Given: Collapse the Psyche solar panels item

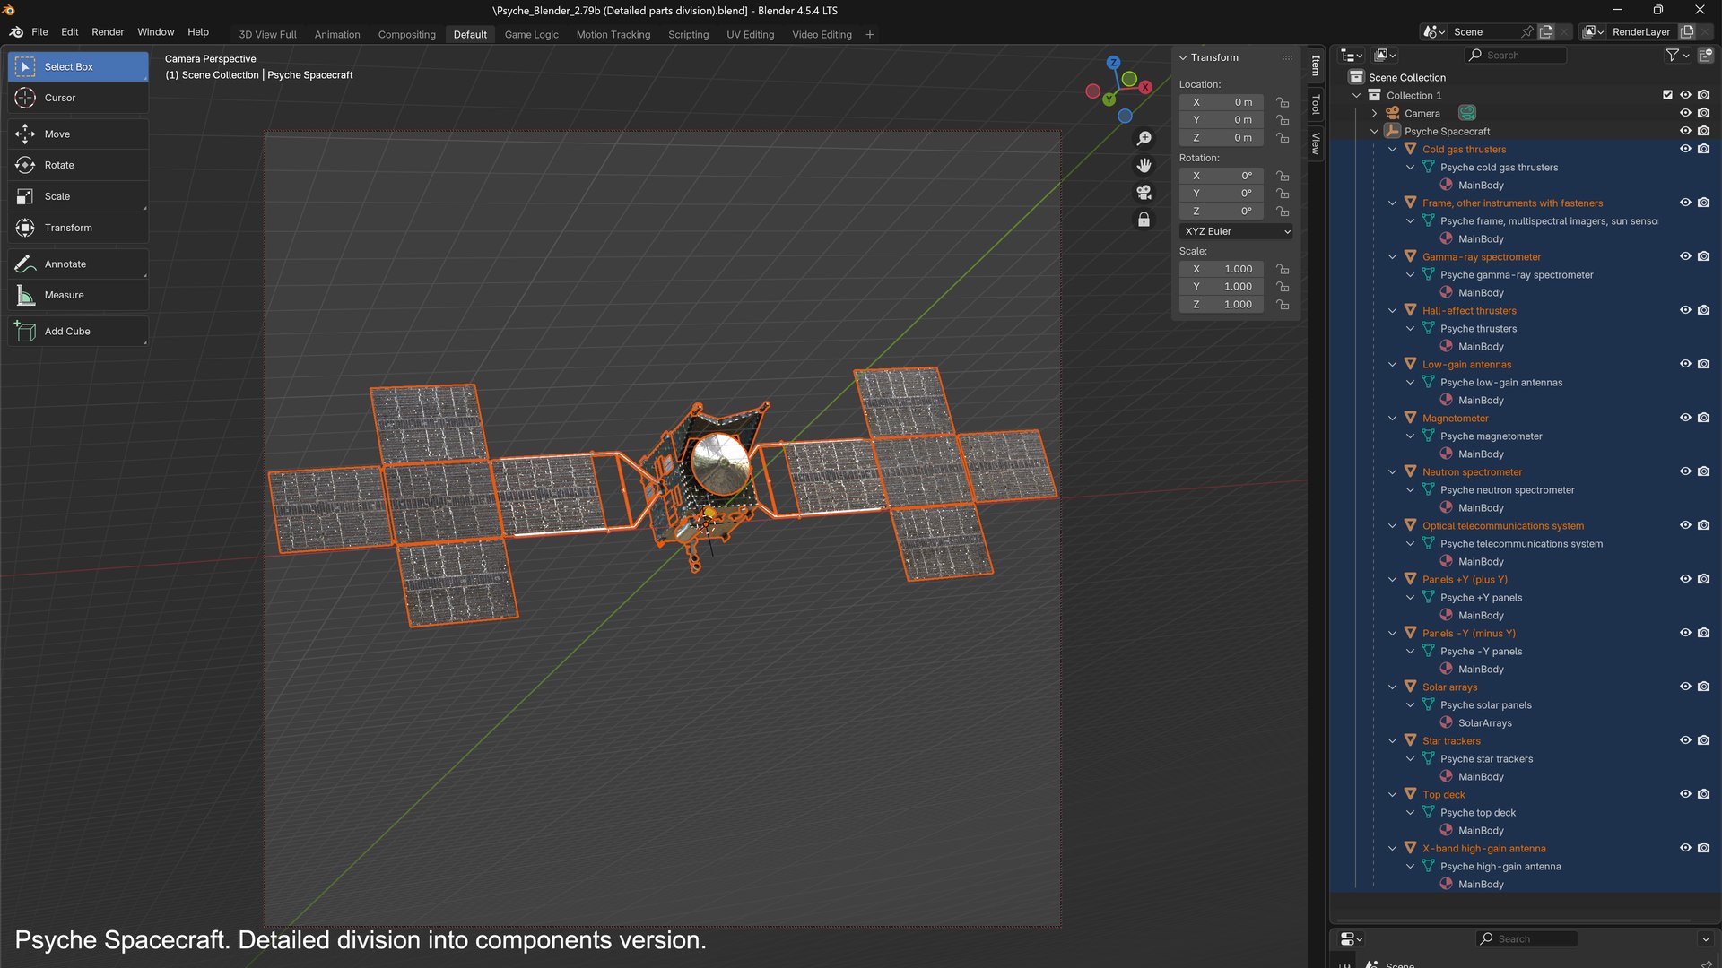Looking at the screenshot, I should pyautogui.click(x=1410, y=704).
